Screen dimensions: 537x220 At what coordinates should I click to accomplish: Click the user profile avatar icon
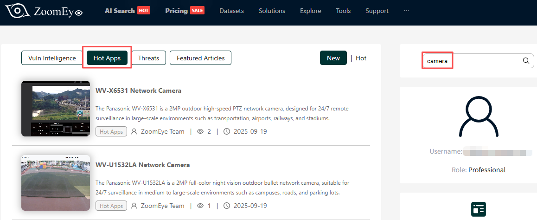tap(479, 116)
